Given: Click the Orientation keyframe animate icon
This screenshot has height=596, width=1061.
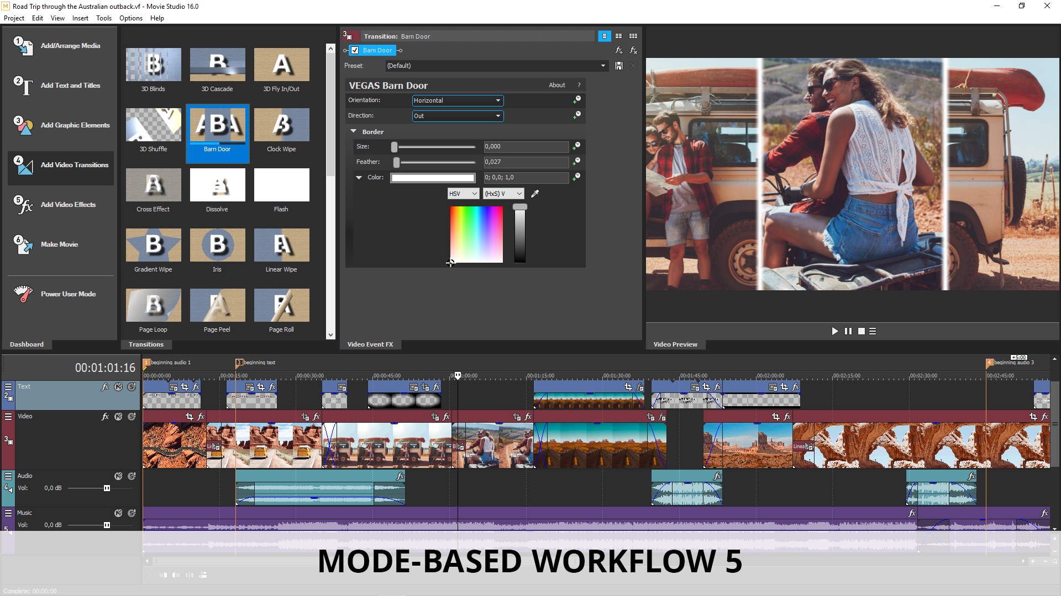Looking at the screenshot, I should (x=576, y=100).
